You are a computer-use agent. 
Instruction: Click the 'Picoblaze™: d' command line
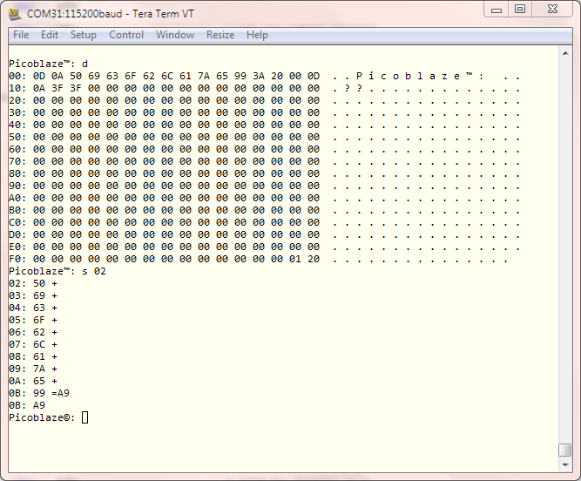tap(48, 64)
